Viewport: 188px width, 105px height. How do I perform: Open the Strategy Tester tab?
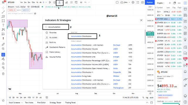coord(56,103)
